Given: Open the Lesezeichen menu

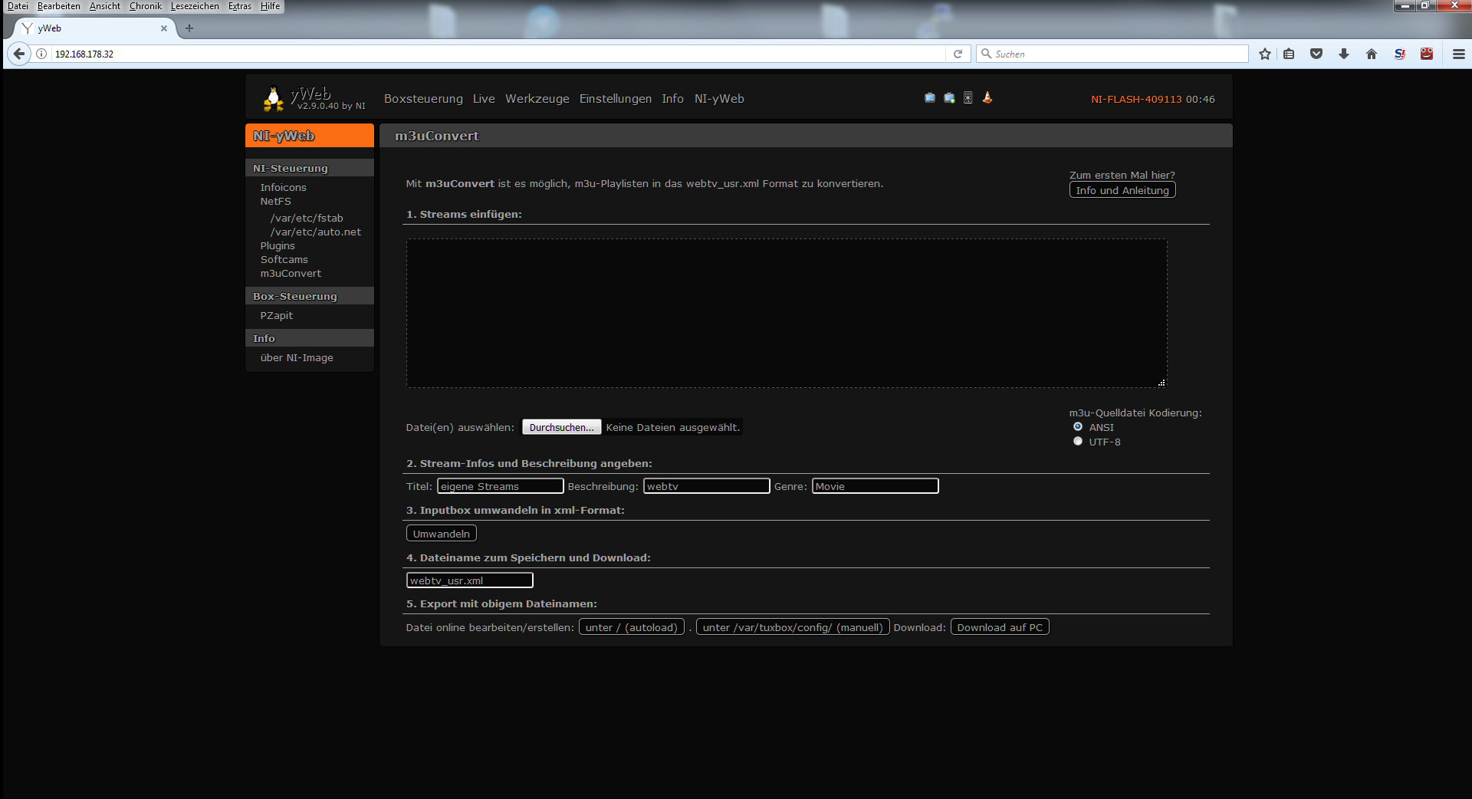Looking at the screenshot, I should (195, 6).
